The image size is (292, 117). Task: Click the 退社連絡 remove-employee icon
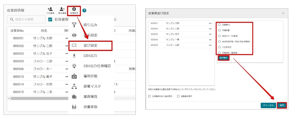click(62, 9)
